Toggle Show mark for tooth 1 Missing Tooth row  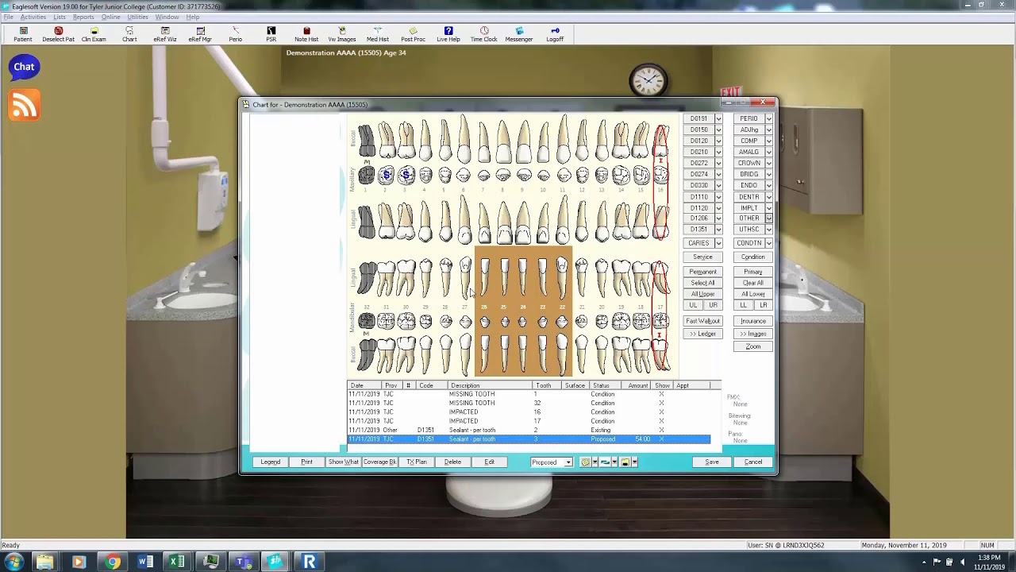[661, 394]
